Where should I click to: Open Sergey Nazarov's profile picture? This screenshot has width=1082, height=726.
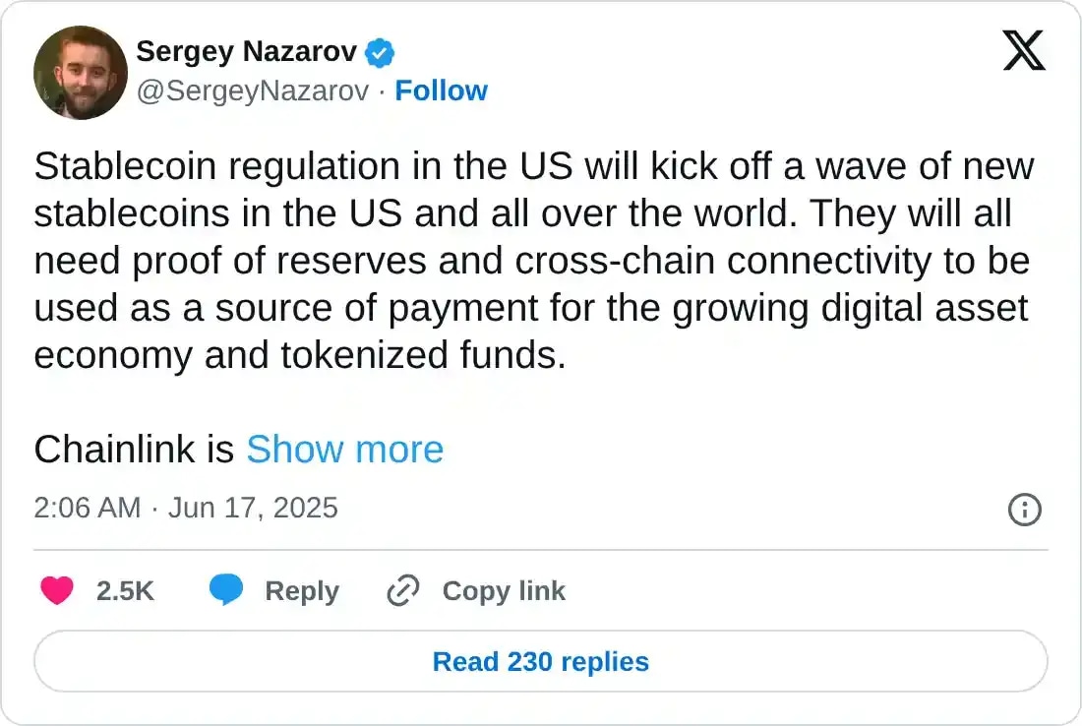81,73
